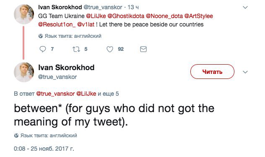Like the tweet with the heart icon
The width and height of the screenshot is (265, 157).
tap(110, 49)
